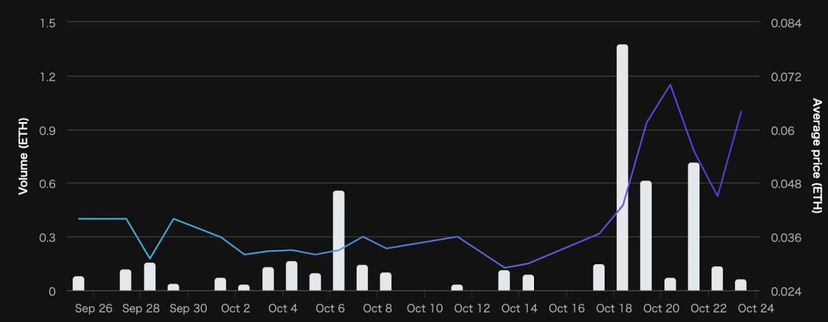Screen dimensions: 828x322
Task: Click the price line low point at Oct 22
Action: (x=718, y=197)
